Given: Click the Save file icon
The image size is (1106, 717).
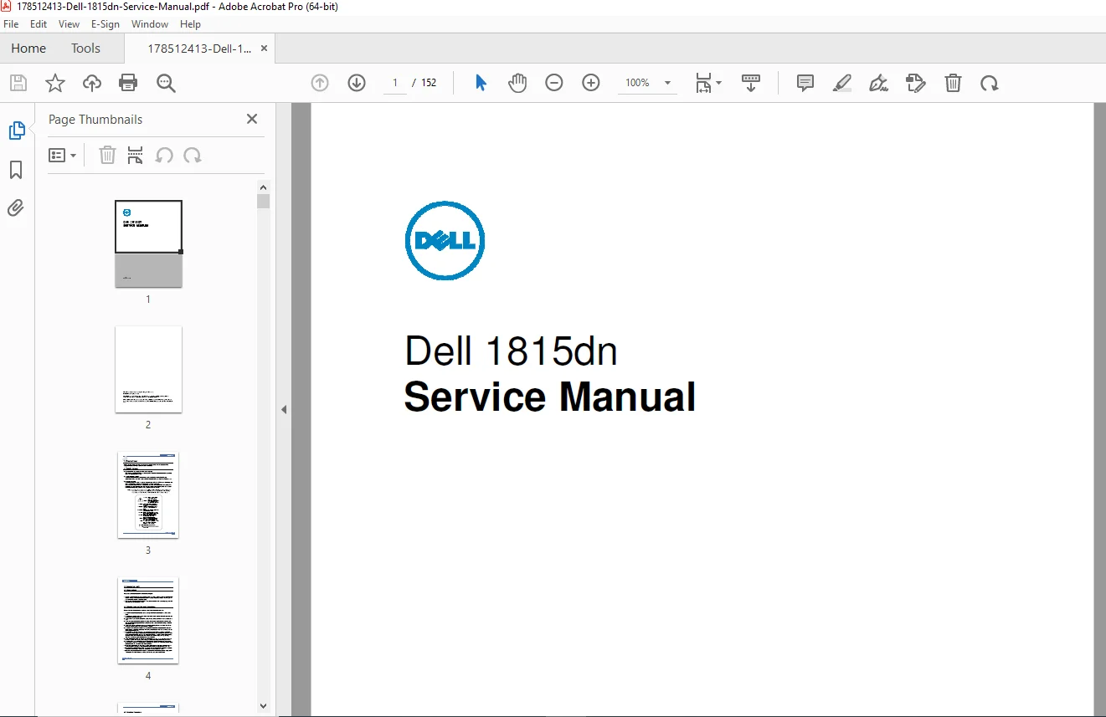Looking at the screenshot, I should (x=18, y=83).
